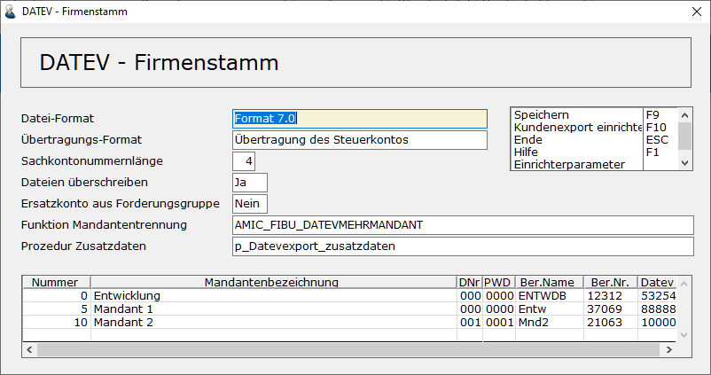Click the Ersatzkonto aus Forderungsgruppe field showing Nein
Viewport: 711px width, 375px height.
click(250, 204)
